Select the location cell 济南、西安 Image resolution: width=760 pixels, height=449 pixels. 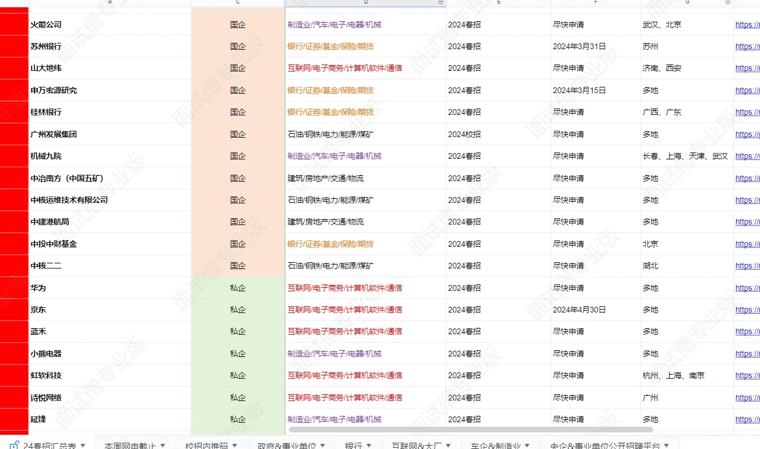(x=687, y=68)
